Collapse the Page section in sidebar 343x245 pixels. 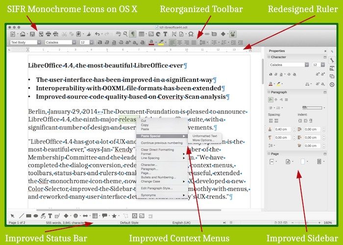tap(269, 154)
